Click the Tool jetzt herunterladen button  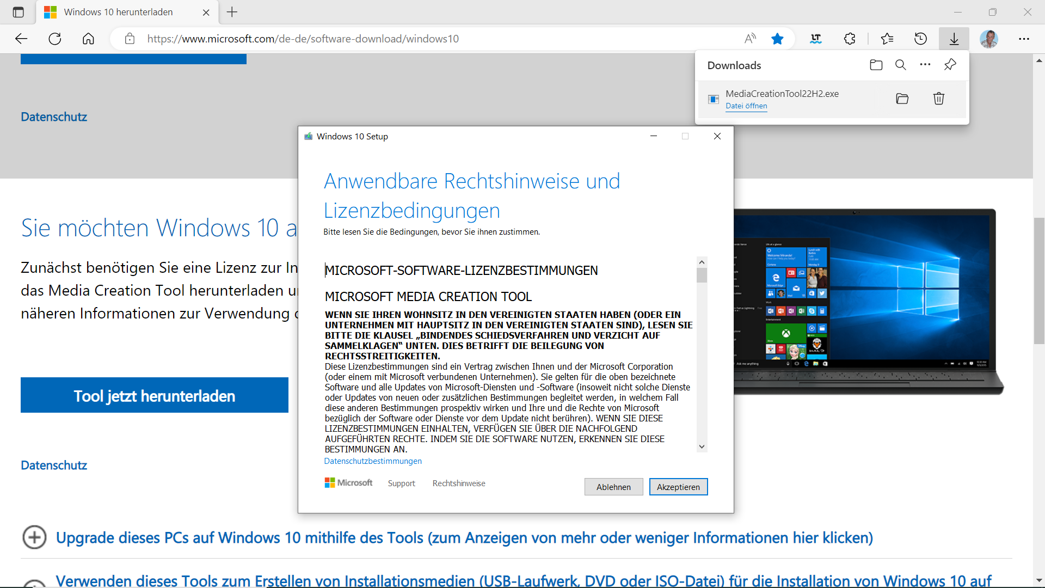(x=155, y=396)
